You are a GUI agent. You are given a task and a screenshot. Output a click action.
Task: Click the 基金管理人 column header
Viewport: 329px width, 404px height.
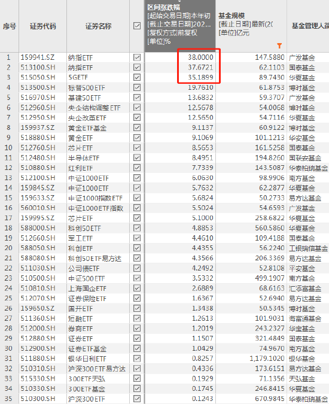click(x=308, y=26)
